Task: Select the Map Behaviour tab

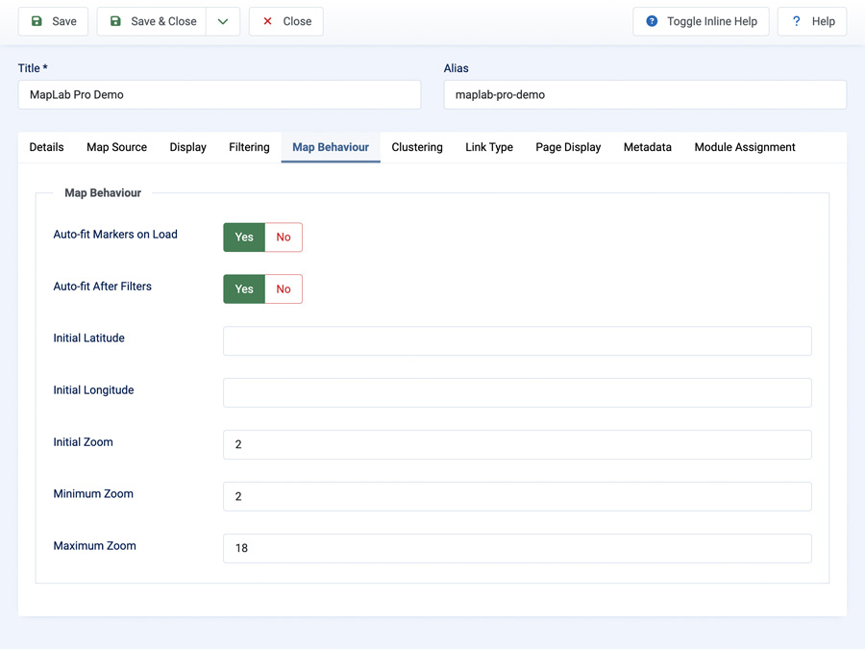Action: click(x=331, y=147)
